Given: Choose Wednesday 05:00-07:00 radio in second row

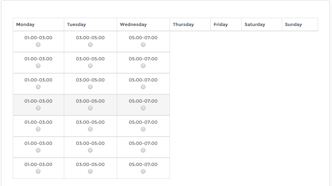Looking at the screenshot, I should coord(143,66).
